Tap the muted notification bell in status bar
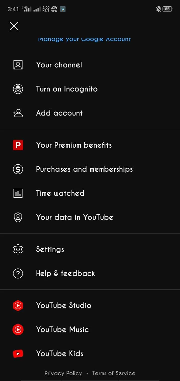This screenshot has height=381, width=180. (x=158, y=9)
